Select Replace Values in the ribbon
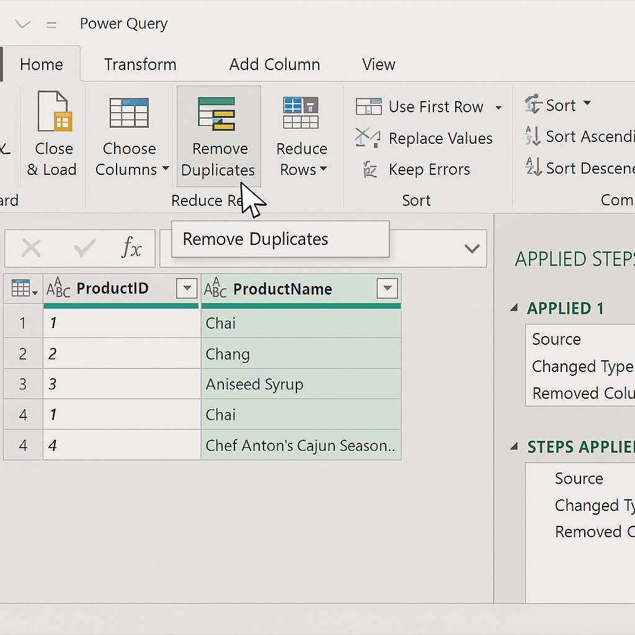Viewport: 635px width, 635px height. coord(368,138)
